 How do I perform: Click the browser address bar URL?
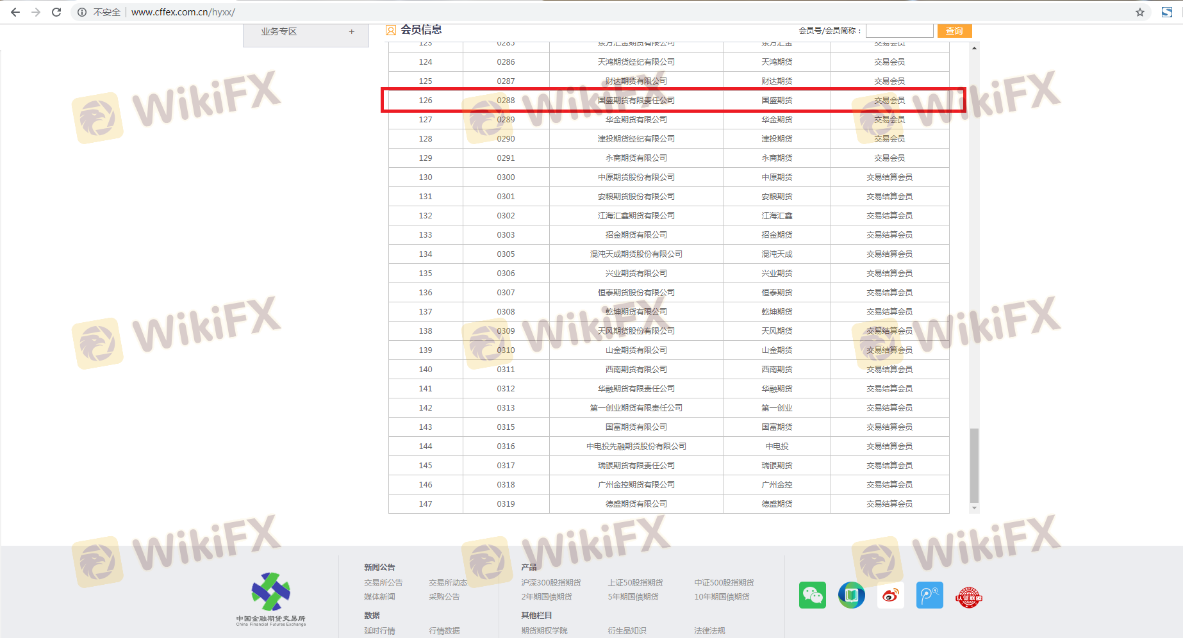pyautogui.click(x=183, y=12)
